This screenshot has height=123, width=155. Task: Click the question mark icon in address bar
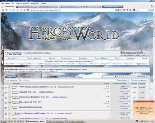click(118, 10)
